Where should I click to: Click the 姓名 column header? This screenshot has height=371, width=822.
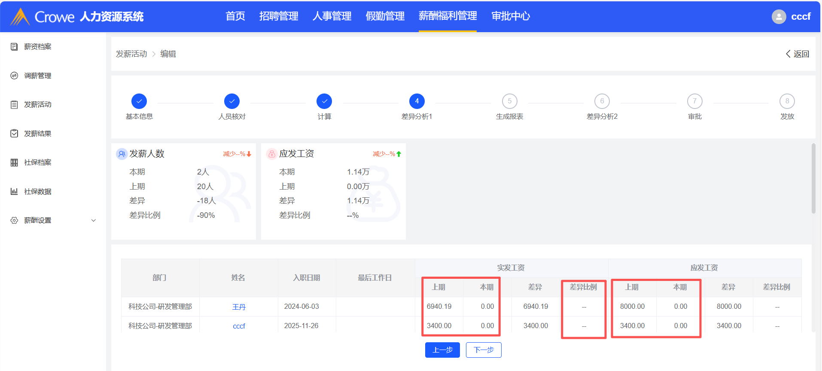238,278
